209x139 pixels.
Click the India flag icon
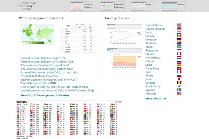point(179,32)
